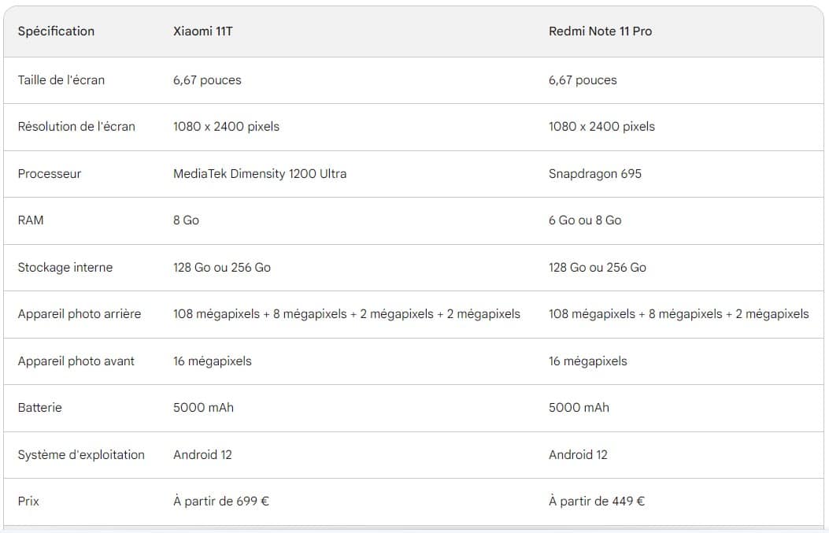Viewport: 829px width, 533px height.
Task: Click the Appareil photo avant row label
Action: (76, 361)
